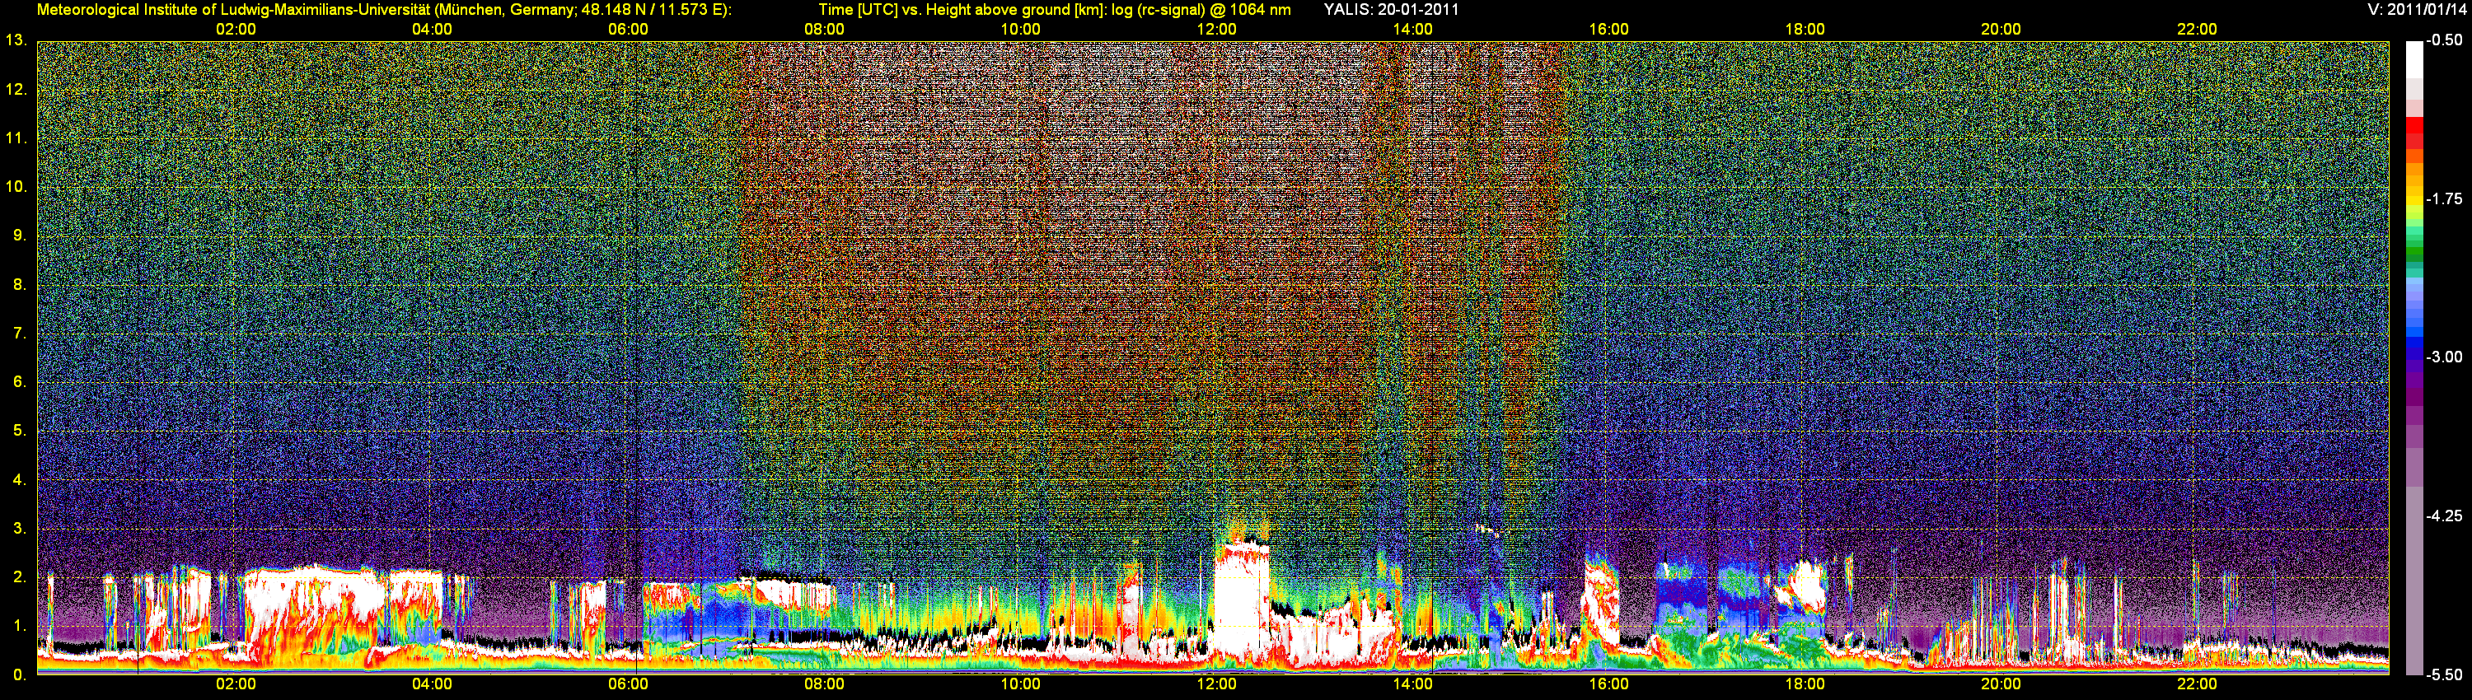The width and height of the screenshot is (2472, 700).
Task: Click the 'YALIS: 20-01-2011' date label
Action: pos(1391,10)
